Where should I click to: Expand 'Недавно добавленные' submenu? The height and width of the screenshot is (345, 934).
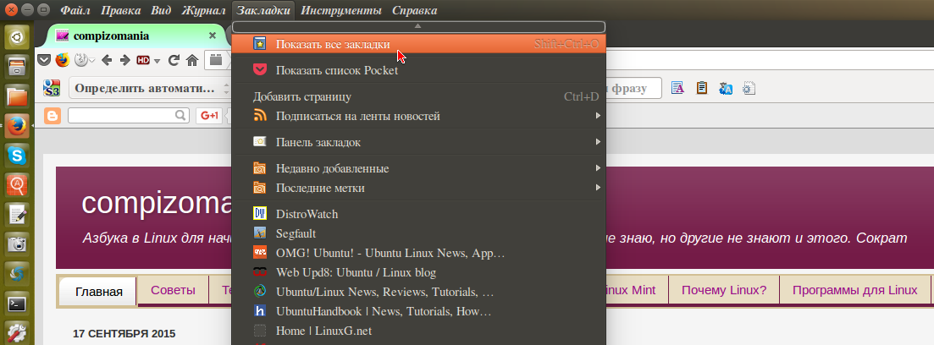click(419, 168)
